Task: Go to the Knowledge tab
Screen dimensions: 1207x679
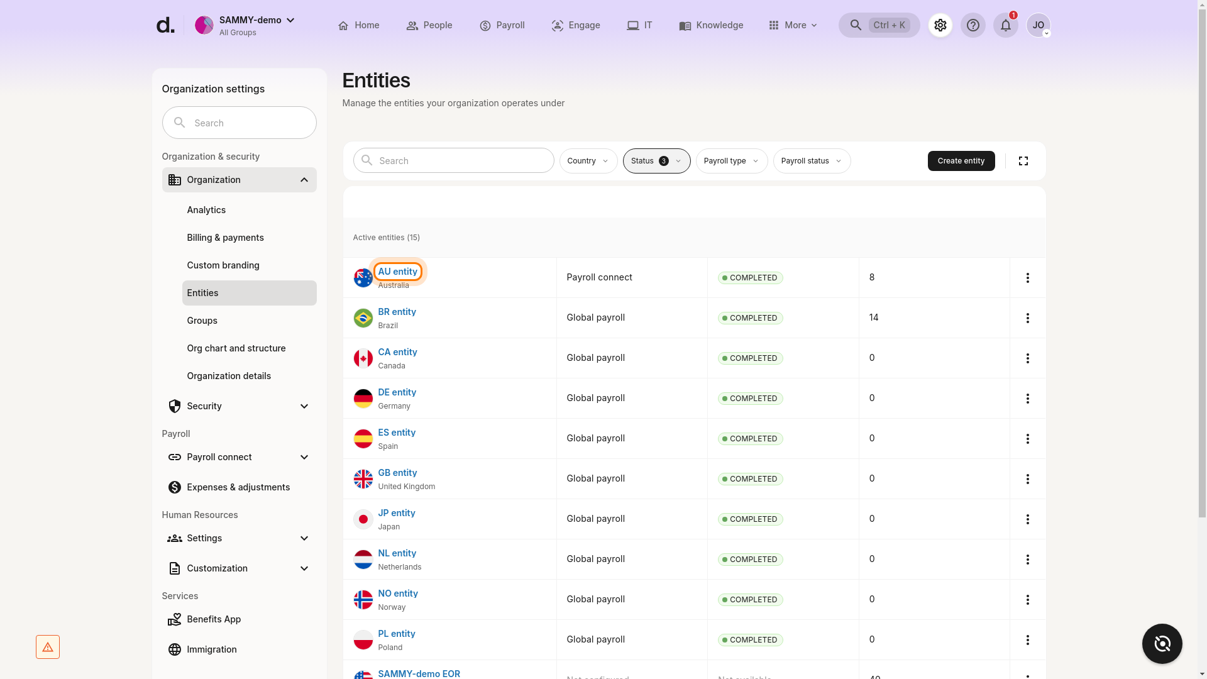Action: pyautogui.click(x=711, y=25)
